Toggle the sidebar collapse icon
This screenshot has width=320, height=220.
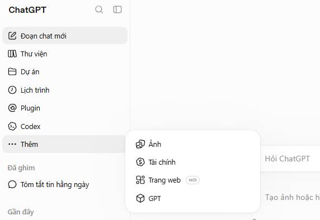[x=117, y=9]
